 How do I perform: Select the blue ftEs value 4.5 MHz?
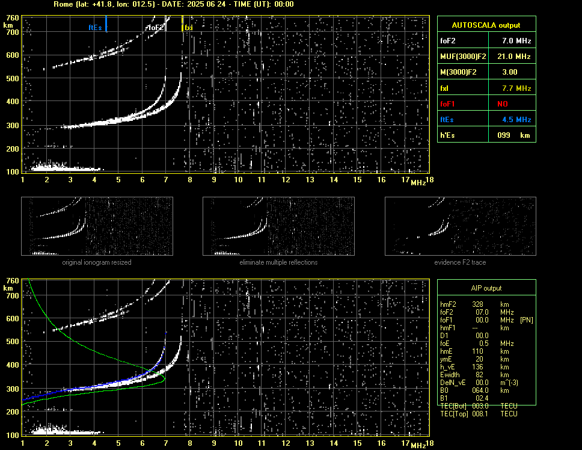click(x=516, y=120)
